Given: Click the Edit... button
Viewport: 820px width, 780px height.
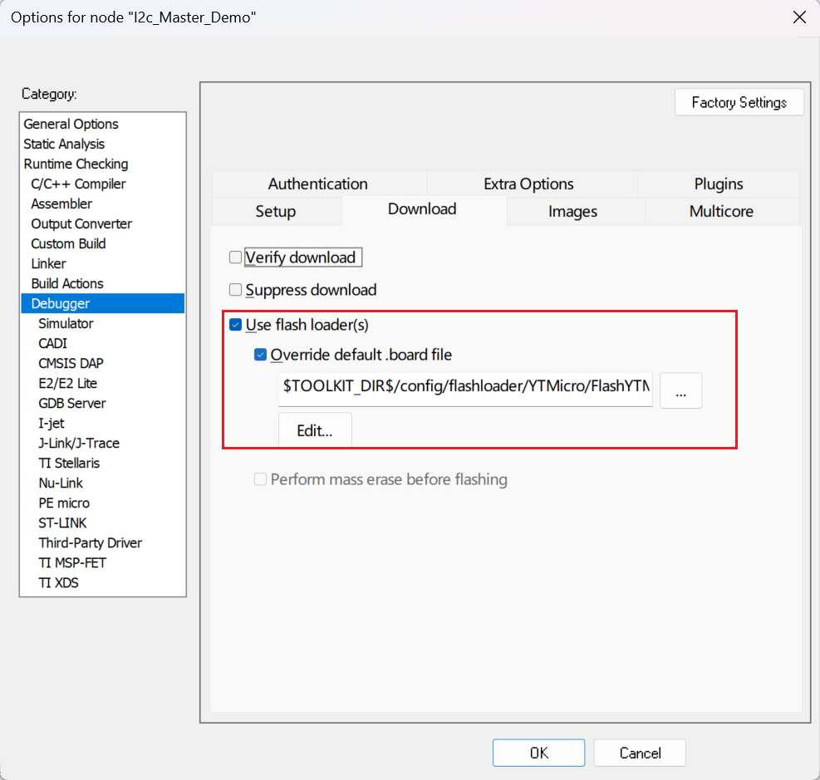Looking at the screenshot, I should 315,430.
